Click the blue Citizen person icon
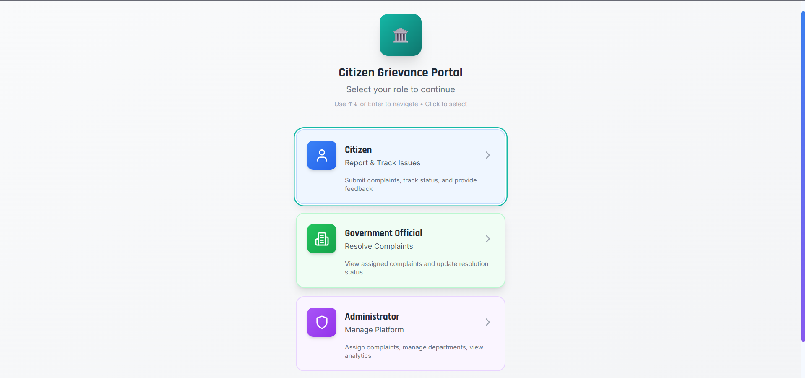The height and width of the screenshot is (378, 805). (x=322, y=155)
